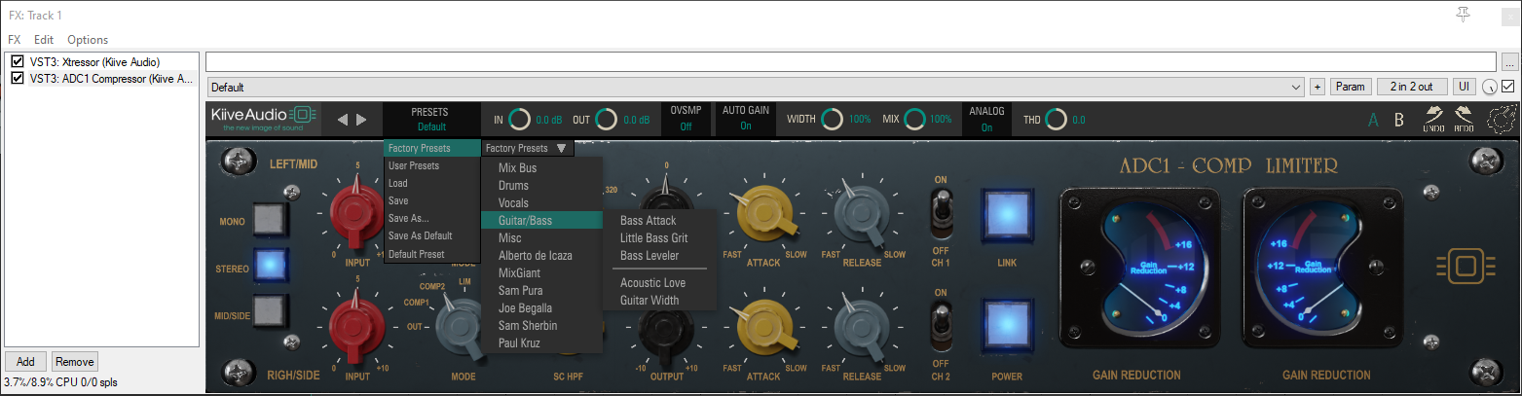This screenshot has height=396, width=1522.
Task: Open the Options menu
Action: (88, 40)
